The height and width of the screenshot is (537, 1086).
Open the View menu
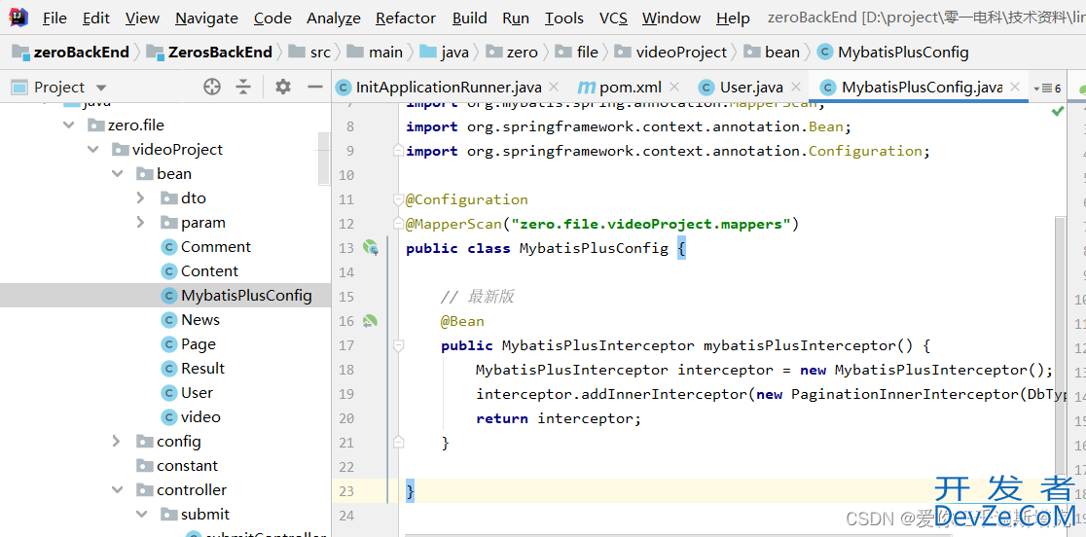coord(142,18)
